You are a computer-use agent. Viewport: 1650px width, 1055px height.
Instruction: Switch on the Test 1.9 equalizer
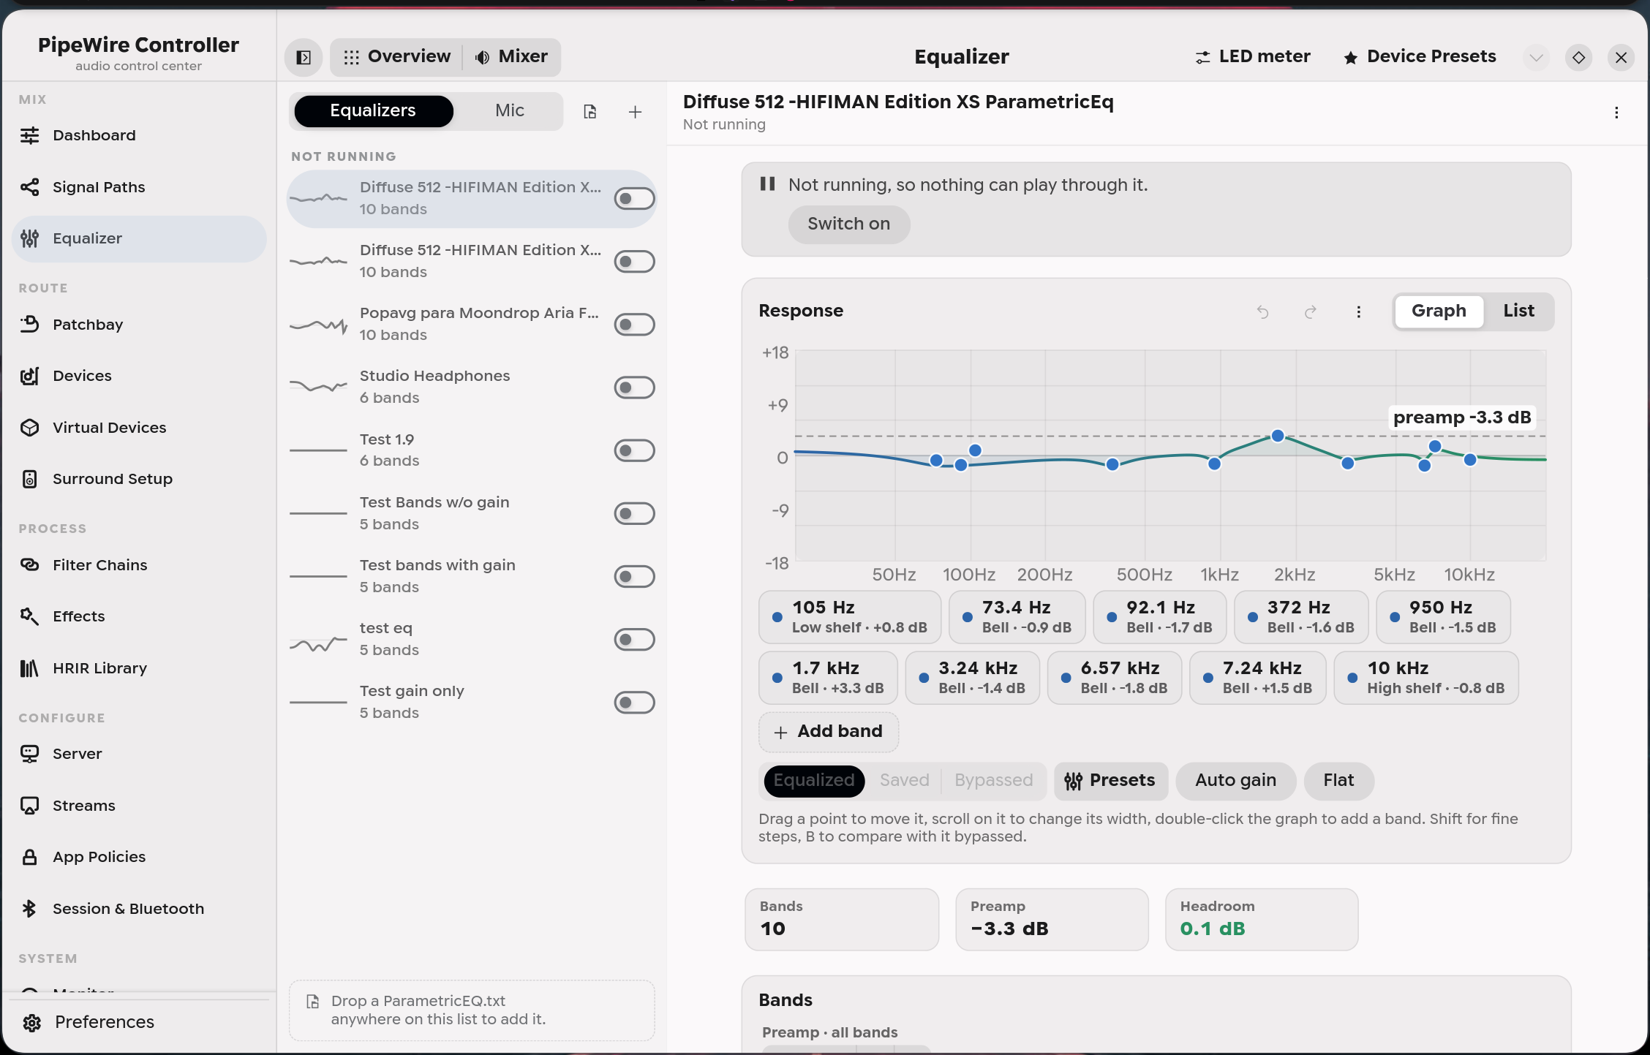pyautogui.click(x=634, y=450)
